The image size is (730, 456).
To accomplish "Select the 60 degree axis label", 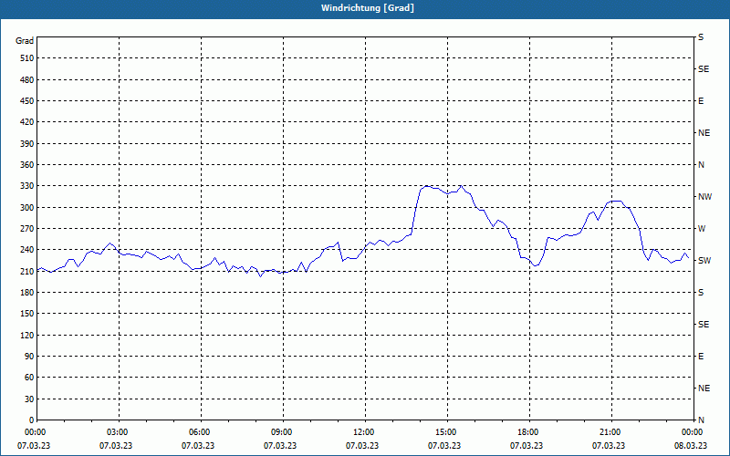I will pyautogui.click(x=29, y=378).
